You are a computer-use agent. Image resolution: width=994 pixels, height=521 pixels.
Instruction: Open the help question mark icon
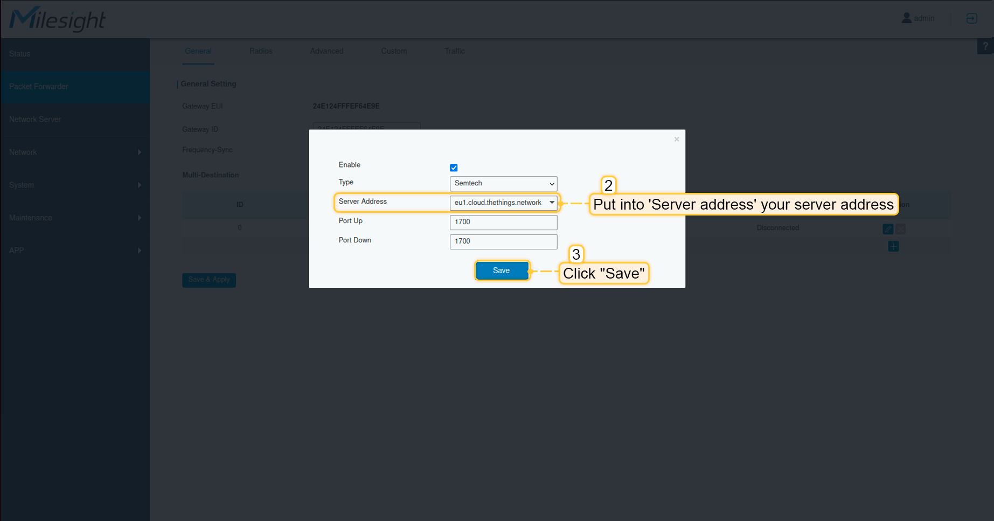point(985,46)
